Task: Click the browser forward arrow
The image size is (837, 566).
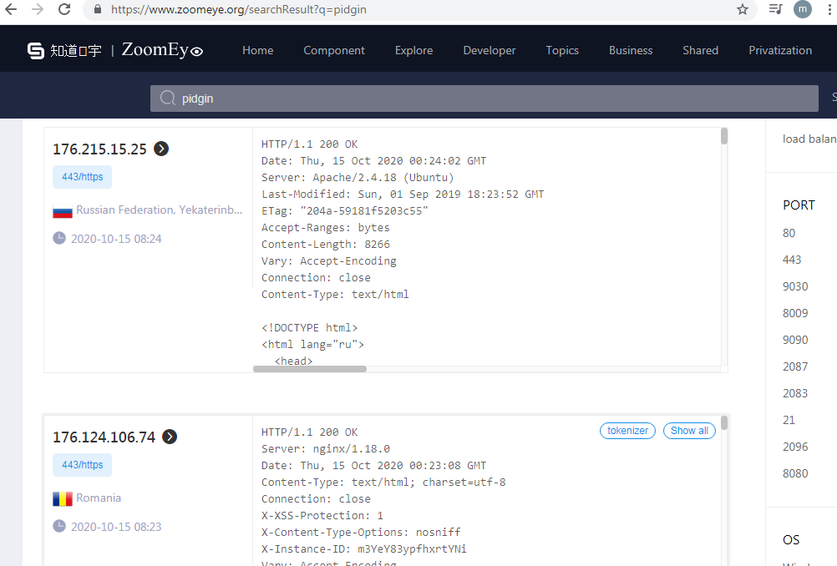Action: coord(38,9)
